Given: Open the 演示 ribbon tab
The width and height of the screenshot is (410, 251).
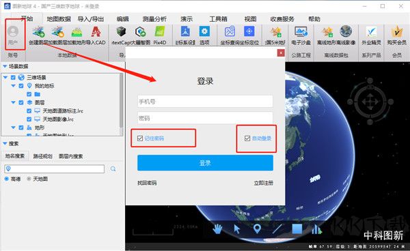Looking at the screenshot, I should pos(187,19).
